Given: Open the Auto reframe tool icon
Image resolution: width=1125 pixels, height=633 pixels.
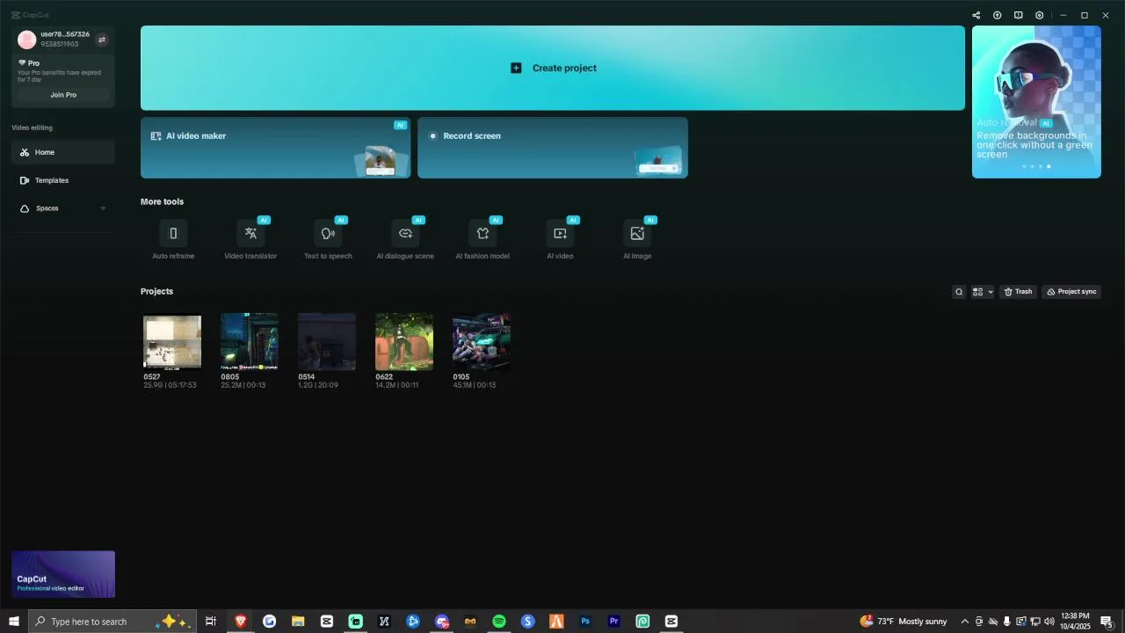Looking at the screenshot, I should (173, 233).
